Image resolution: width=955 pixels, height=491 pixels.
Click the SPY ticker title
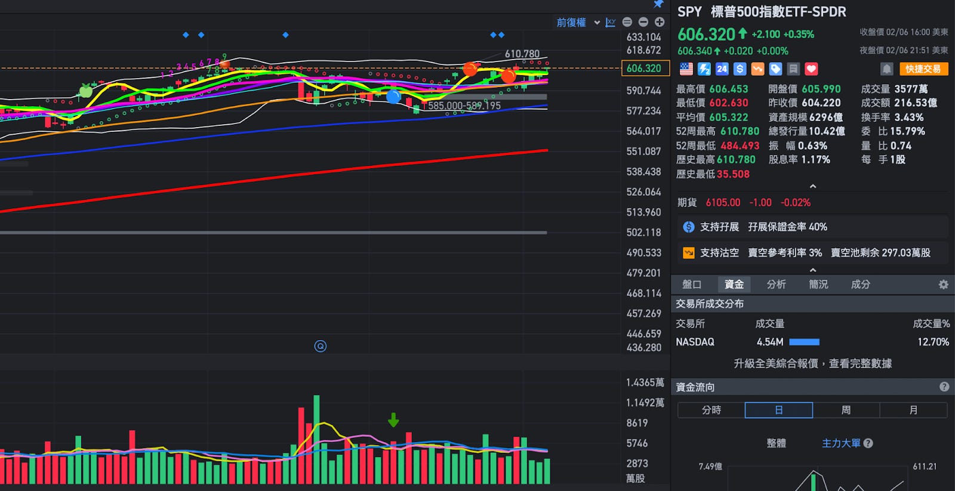click(689, 11)
